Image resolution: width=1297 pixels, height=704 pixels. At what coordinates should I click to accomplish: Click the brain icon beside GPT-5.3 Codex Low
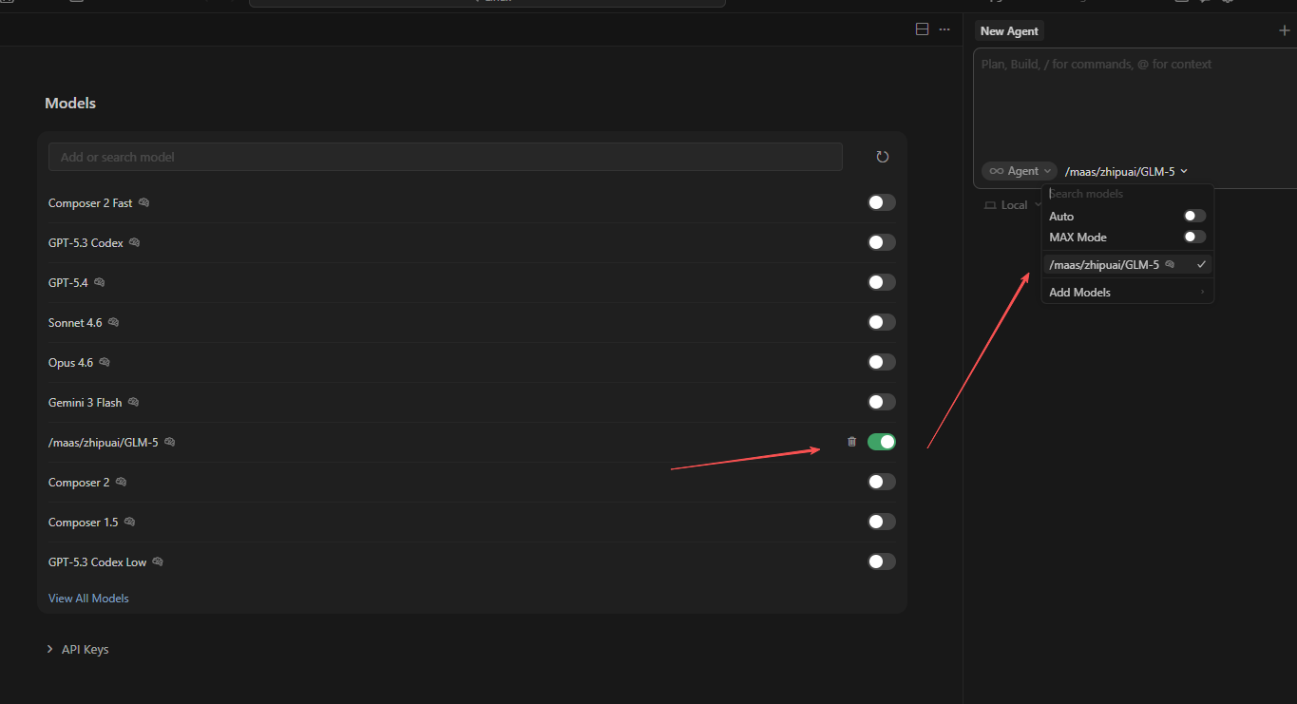pos(158,562)
